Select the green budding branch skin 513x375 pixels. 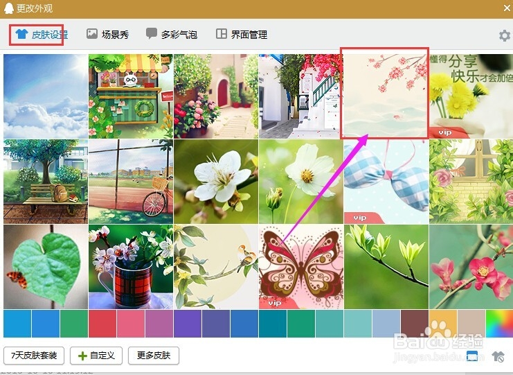click(x=386, y=267)
